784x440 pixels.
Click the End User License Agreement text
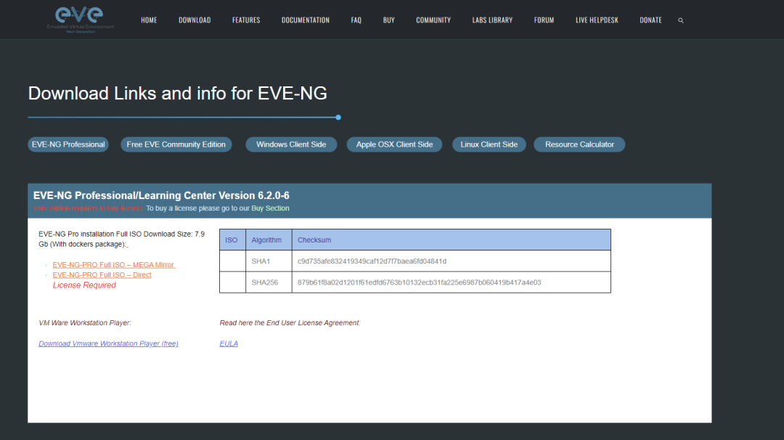(290, 323)
